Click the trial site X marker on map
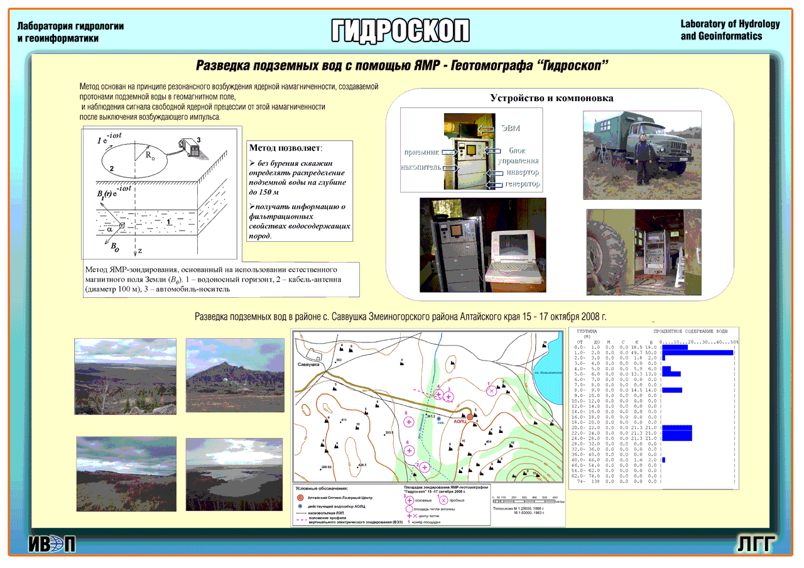804x568 pixels. tap(492, 390)
